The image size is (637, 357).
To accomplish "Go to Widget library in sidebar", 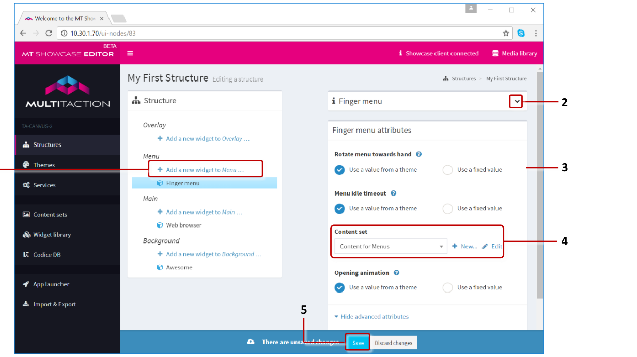I will pyautogui.click(x=52, y=235).
